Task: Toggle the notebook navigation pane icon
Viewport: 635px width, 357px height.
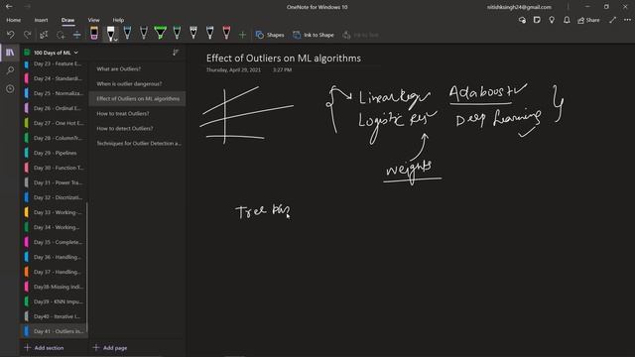Action: 10,53
